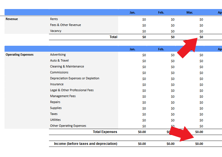Select the Advertising value for Jan.
This screenshot has height=157, width=222.
point(144,55)
